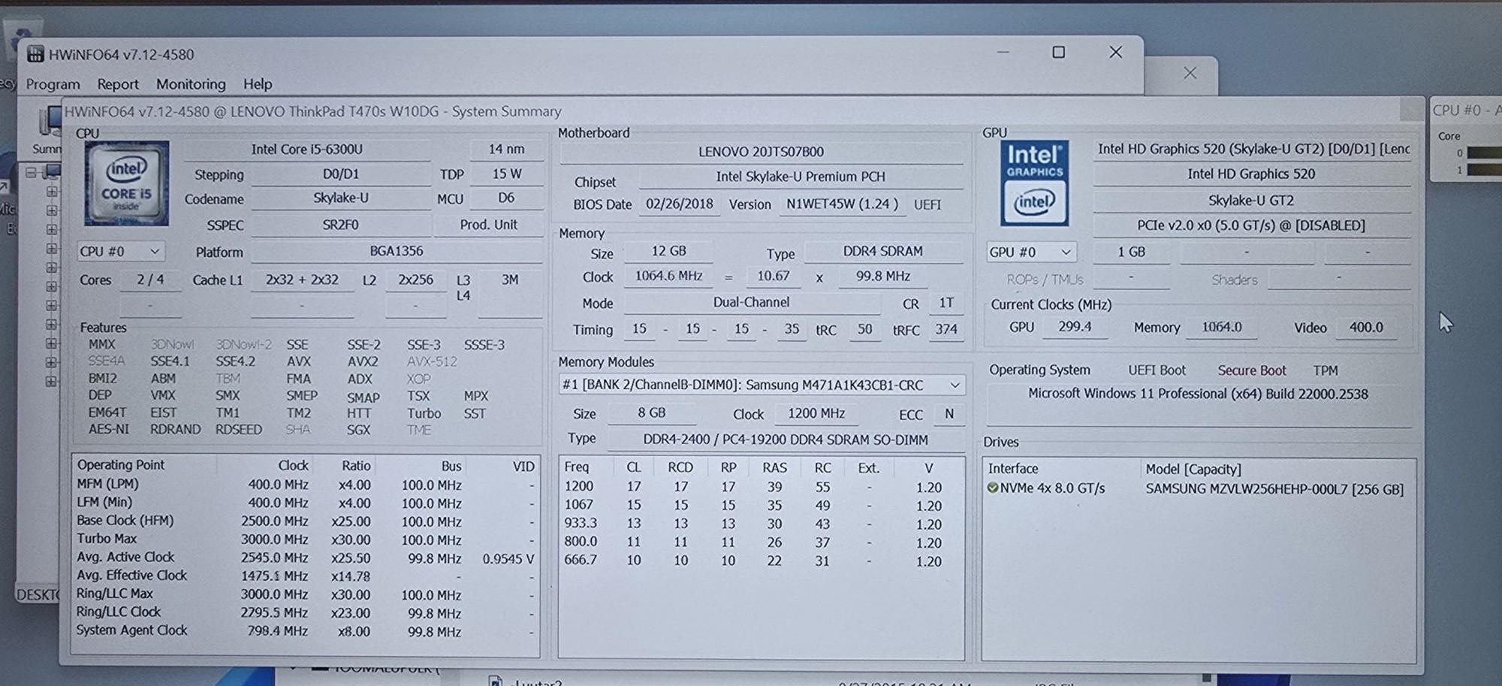Screen dimensions: 1502x686
Task: Click the AVX2 feature label
Action: pos(363,361)
